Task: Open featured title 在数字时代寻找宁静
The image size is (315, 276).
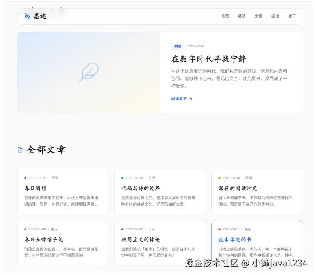Action: point(209,59)
